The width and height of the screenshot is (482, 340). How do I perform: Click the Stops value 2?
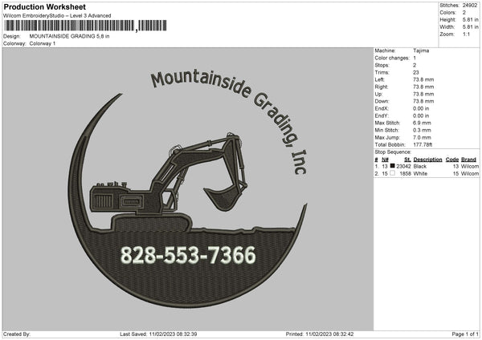click(415, 65)
